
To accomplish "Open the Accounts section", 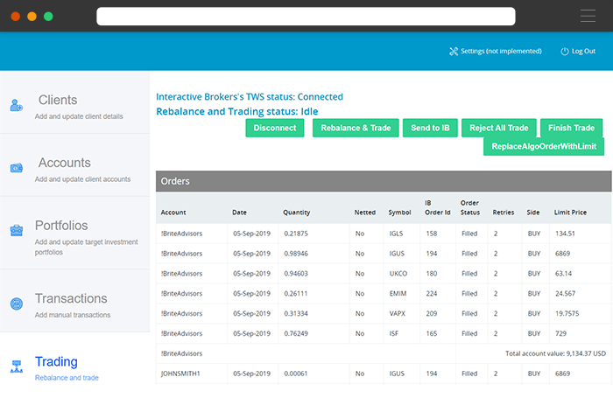I will click(x=65, y=163).
